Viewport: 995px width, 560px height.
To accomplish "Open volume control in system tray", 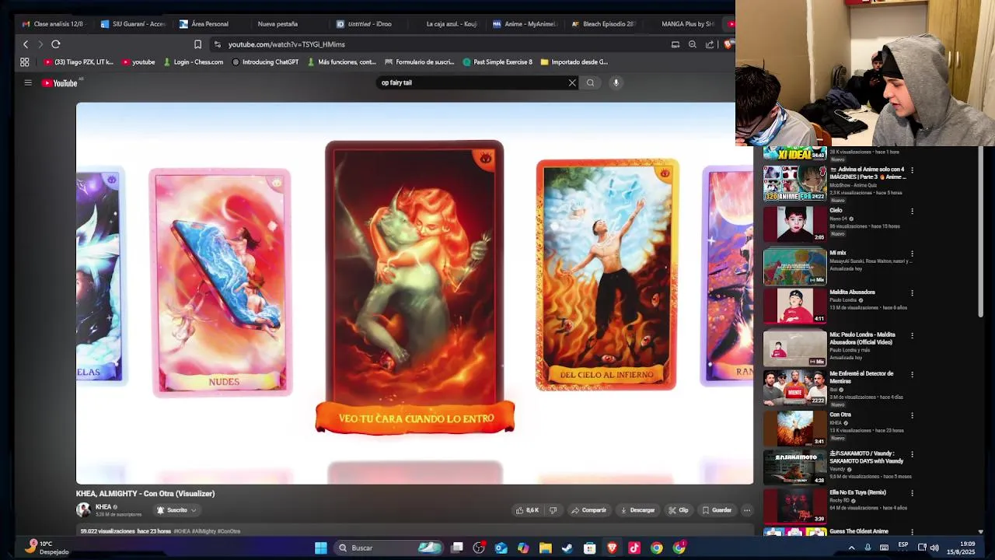I will pos(934,548).
